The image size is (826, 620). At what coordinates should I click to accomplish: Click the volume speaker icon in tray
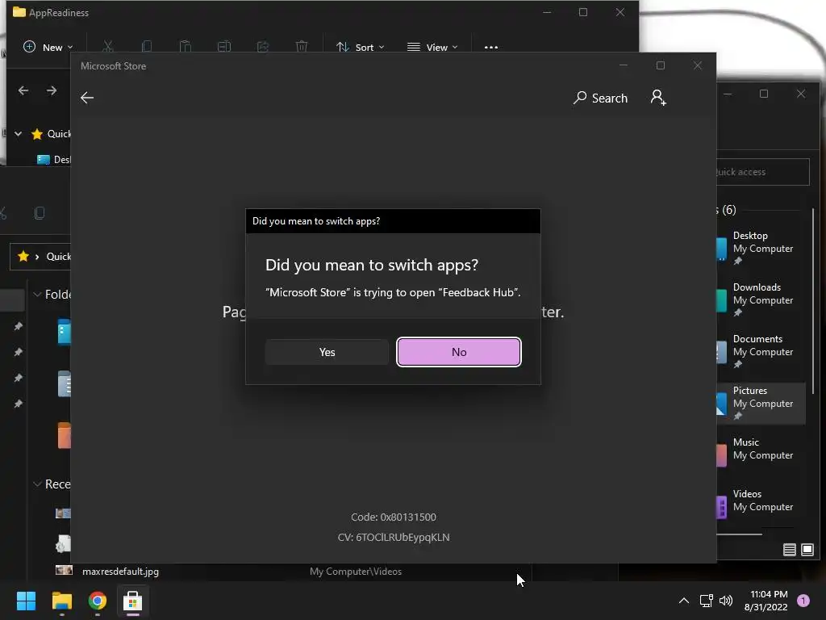(x=726, y=601)
